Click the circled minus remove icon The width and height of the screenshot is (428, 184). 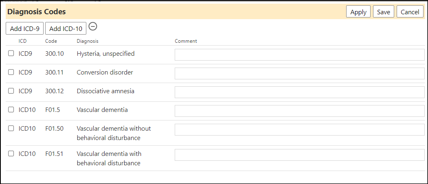93,26
